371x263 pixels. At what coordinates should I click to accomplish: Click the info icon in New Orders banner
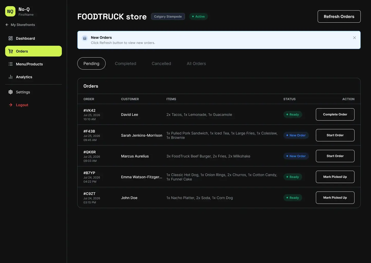click(x=85, y=38)
